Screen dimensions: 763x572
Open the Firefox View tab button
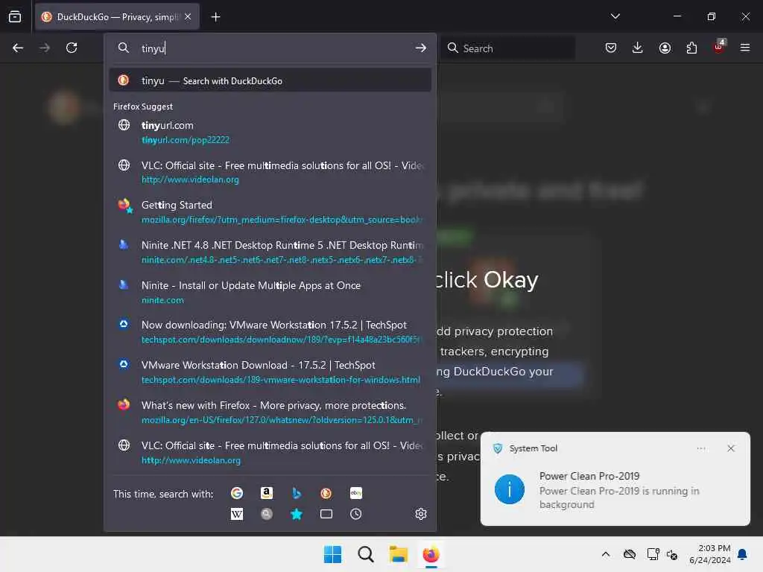(x=15, y=16)
